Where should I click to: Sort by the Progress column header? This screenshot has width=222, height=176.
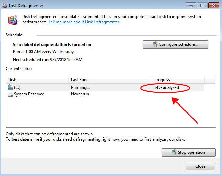(178, 79)
